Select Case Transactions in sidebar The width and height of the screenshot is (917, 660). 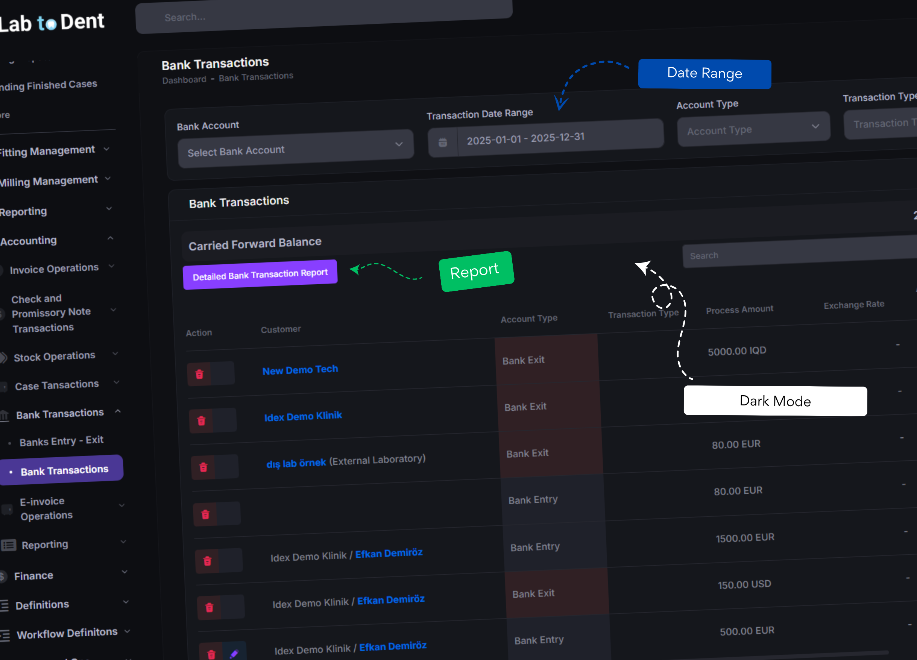tap(57, 385)
